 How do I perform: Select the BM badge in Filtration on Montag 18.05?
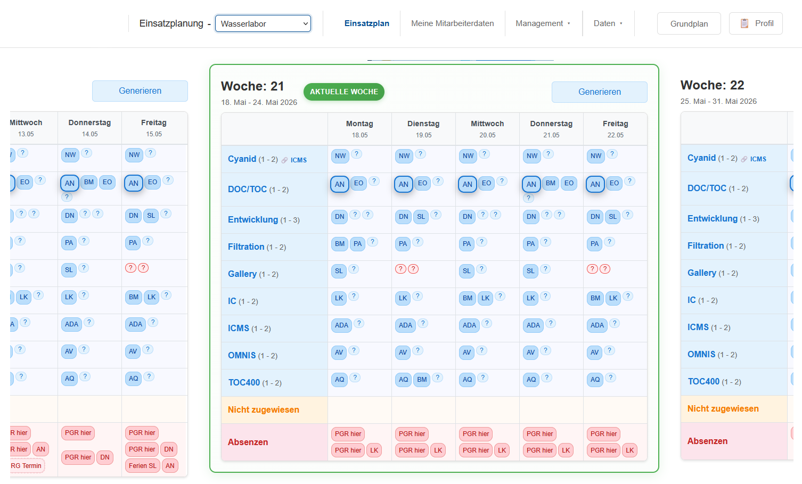click(340, 244)
